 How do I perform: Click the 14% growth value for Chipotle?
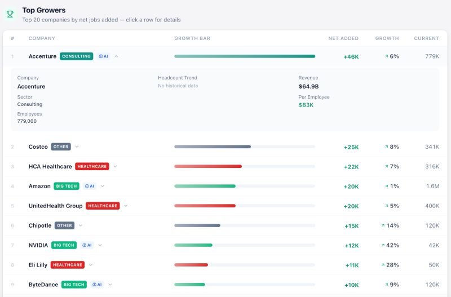392,225
